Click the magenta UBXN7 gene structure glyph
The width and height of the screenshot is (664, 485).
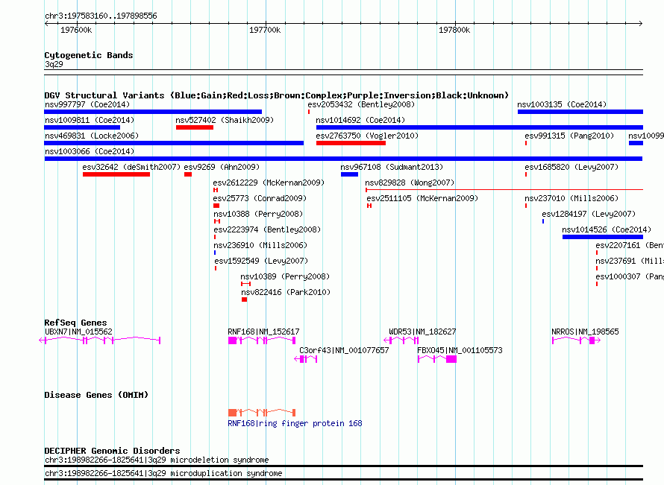pos(100,340)
